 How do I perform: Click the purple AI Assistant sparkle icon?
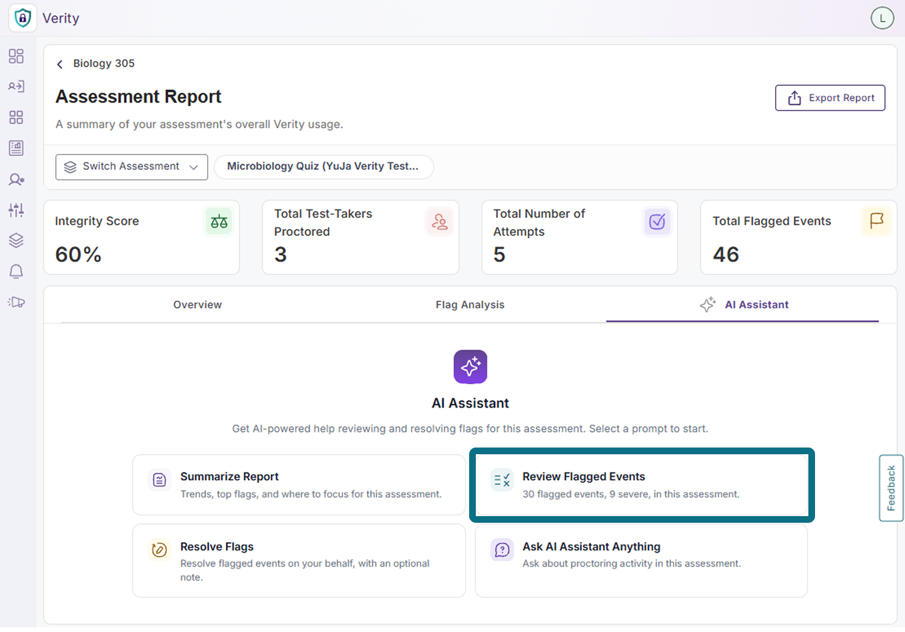coord(470,367)
